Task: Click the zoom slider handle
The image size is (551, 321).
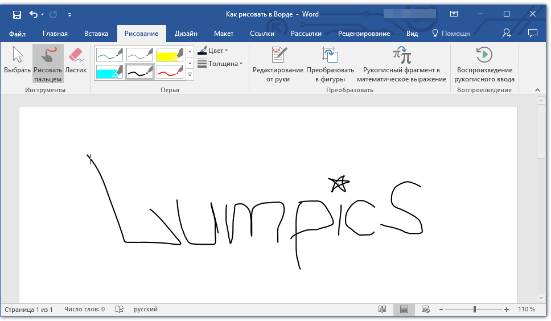Action: point(474,309)
